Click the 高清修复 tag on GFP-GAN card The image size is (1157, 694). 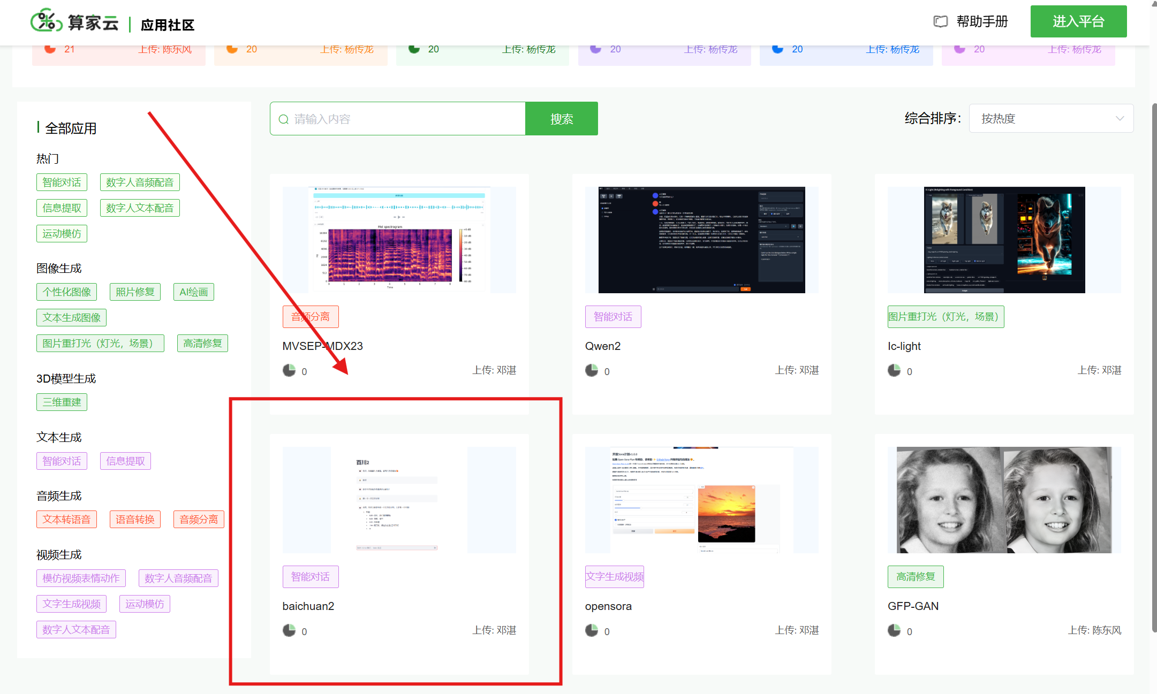point(916,577)
